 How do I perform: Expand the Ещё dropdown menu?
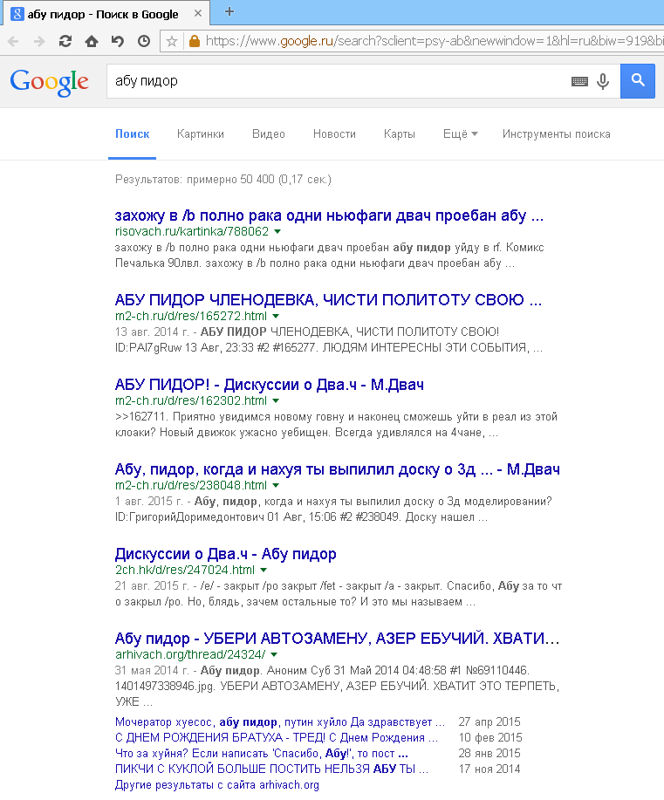tap(461, 134)
